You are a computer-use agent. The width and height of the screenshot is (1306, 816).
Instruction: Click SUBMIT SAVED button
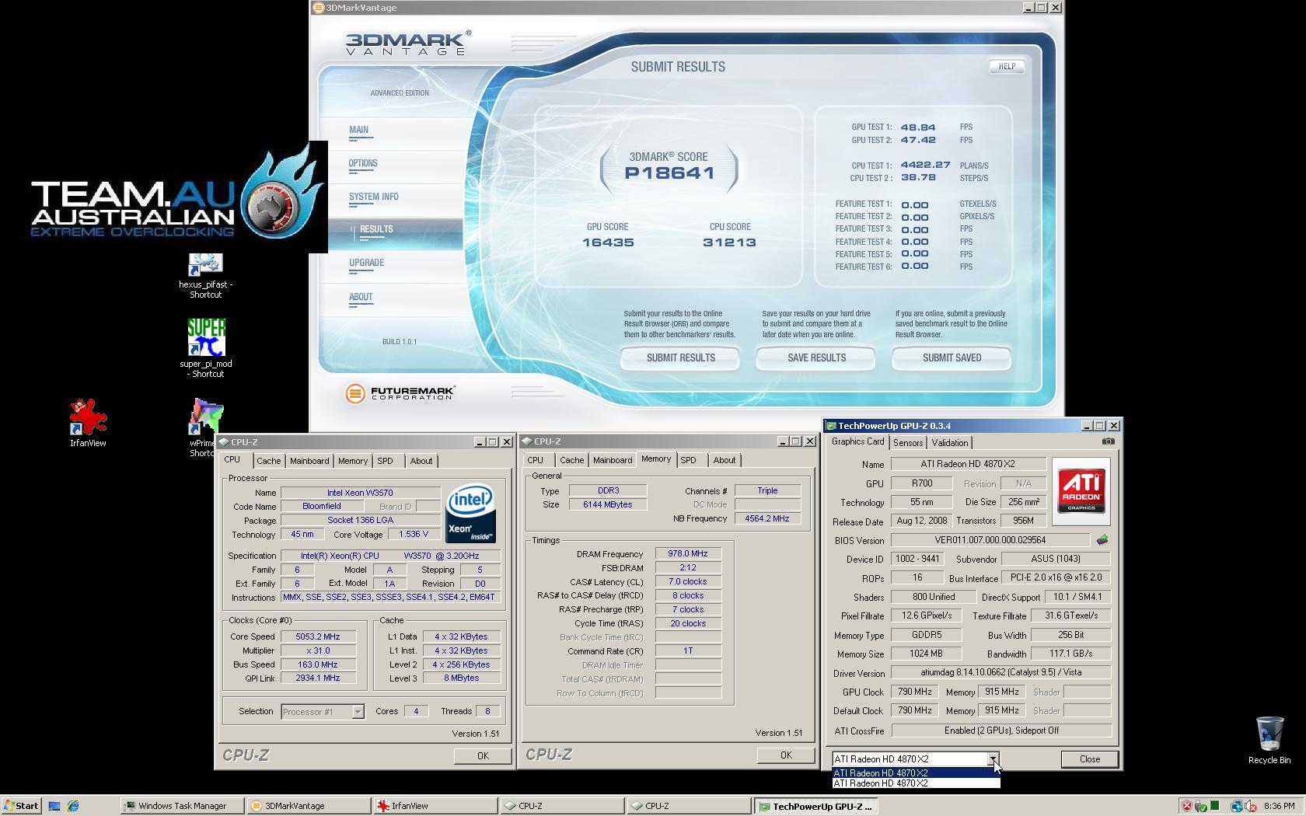[952, 358]
